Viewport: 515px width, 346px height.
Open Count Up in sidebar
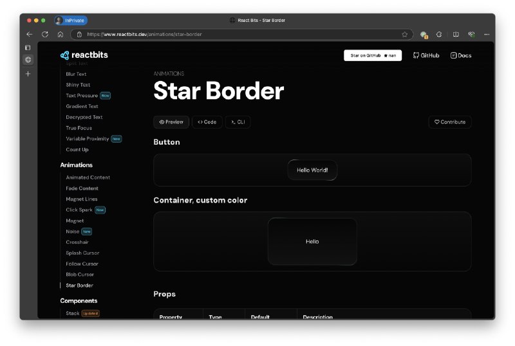pyautogui.click(x=77, y=150)
